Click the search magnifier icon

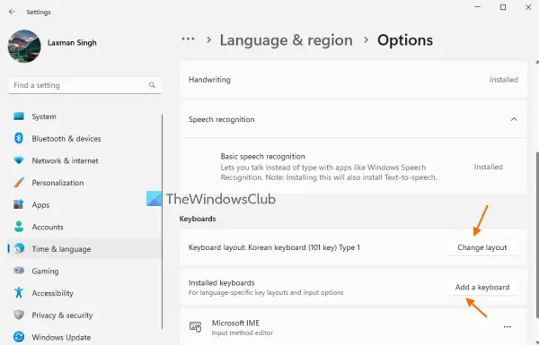152,85
